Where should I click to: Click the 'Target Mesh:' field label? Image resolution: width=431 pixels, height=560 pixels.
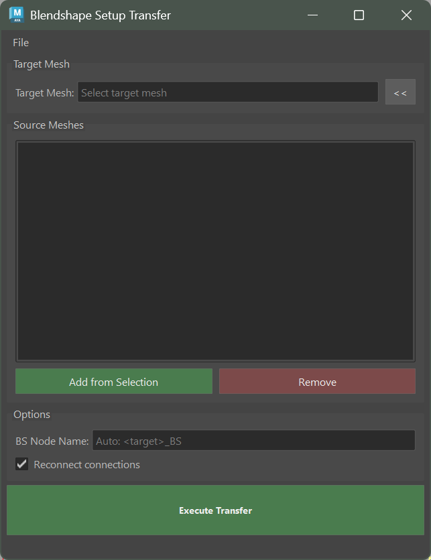[44, 93]
